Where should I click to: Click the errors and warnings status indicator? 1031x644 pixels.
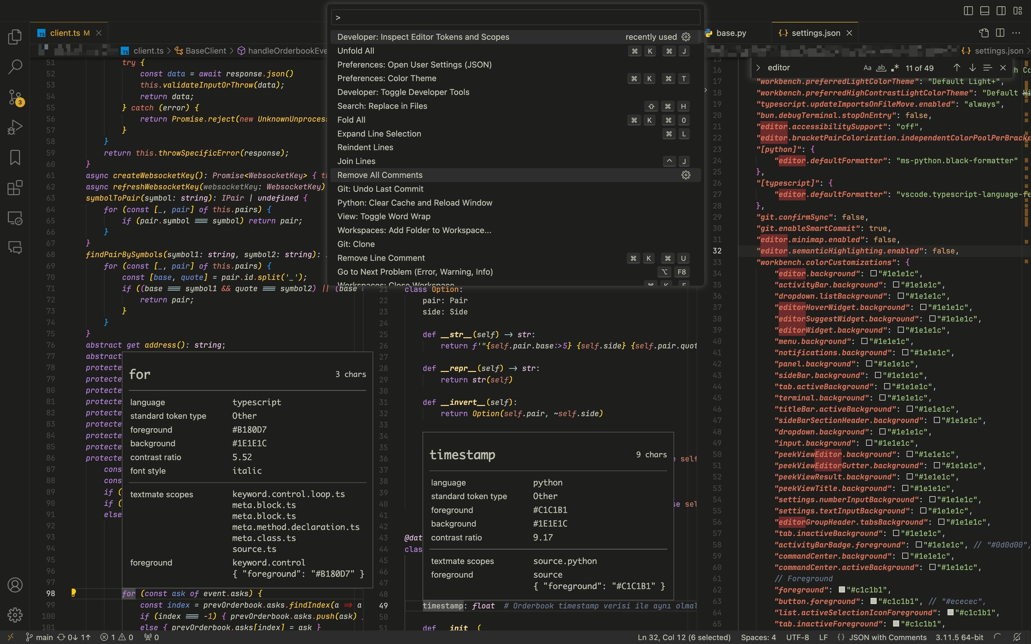117,637
